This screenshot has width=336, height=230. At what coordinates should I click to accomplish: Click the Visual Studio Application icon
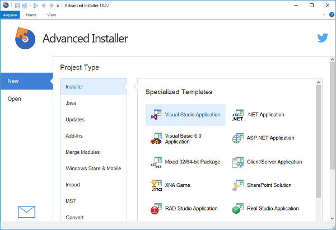156,115
